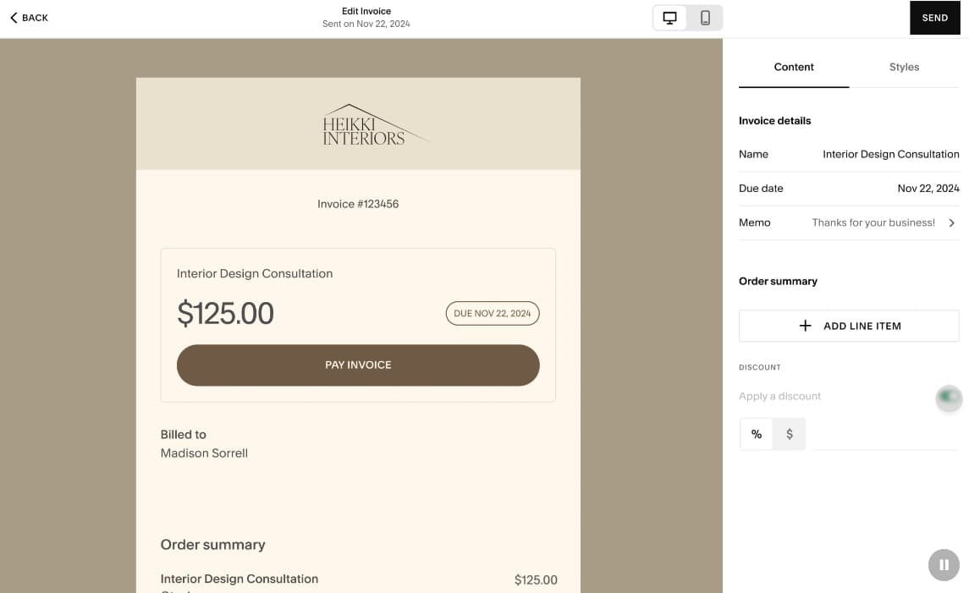Click the pause icon in the corner

tap(943, 564)
